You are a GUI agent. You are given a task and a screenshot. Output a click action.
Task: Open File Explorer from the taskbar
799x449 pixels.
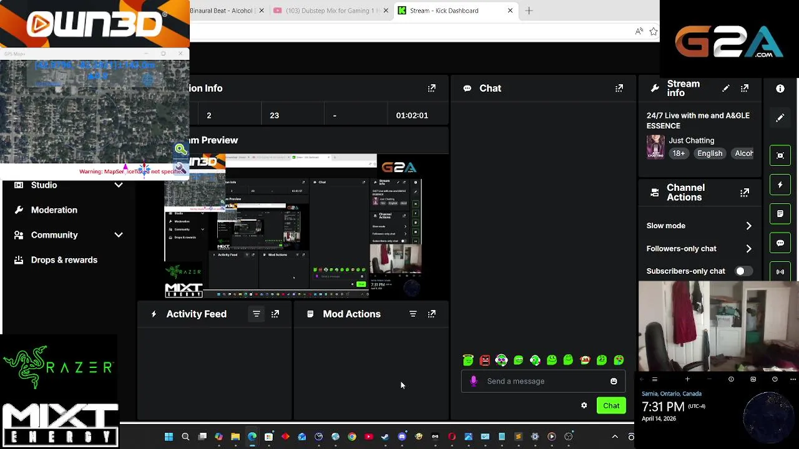[x=235, y=437]
